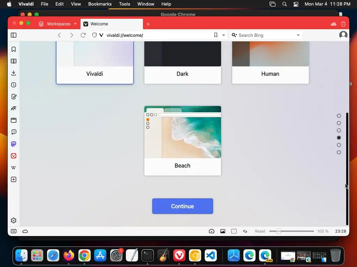Jump to second welcome step dot
The width and height of the screenshot is (357, 267).
(339, 123)
